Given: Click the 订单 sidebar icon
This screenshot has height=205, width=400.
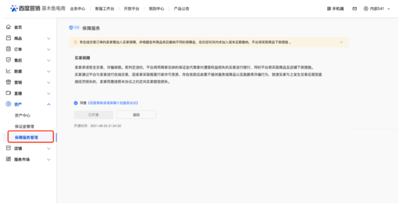Looking at the screenshot, I should tap(8, 49).
